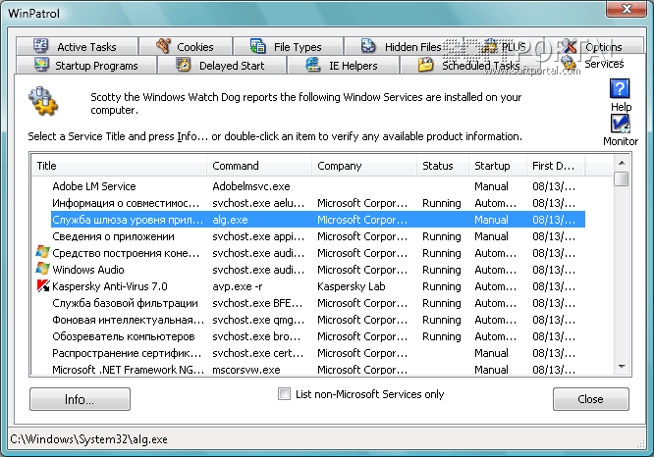
Task: Switch to the Delayed Start tab
Action: (222, 66)
